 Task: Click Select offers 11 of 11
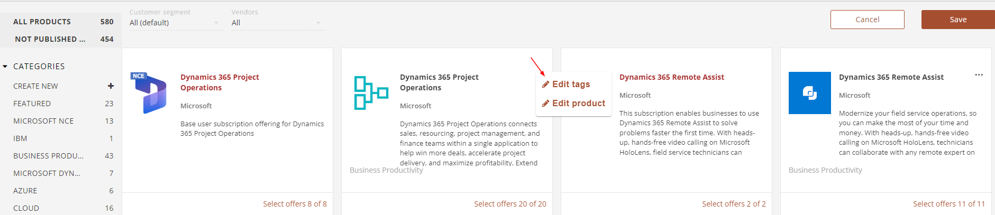click(x=949, y=204)
